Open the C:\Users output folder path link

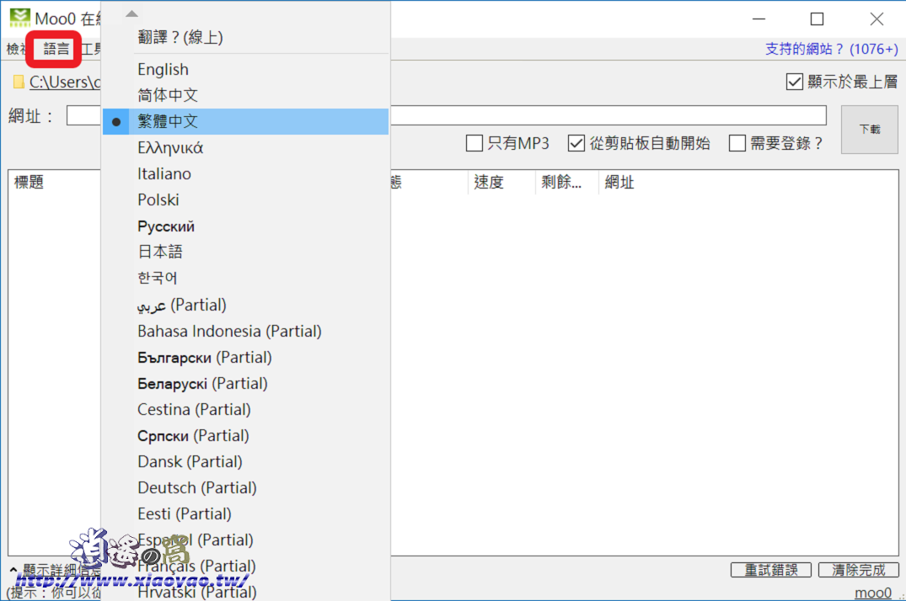tap(65, 82)
